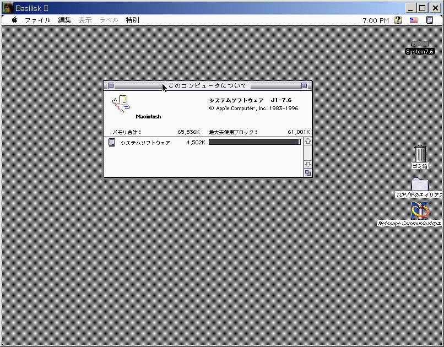The height and width of the screenshot is (347, 444).
Task: Open the ファイル menu
Action: point(37,20)
